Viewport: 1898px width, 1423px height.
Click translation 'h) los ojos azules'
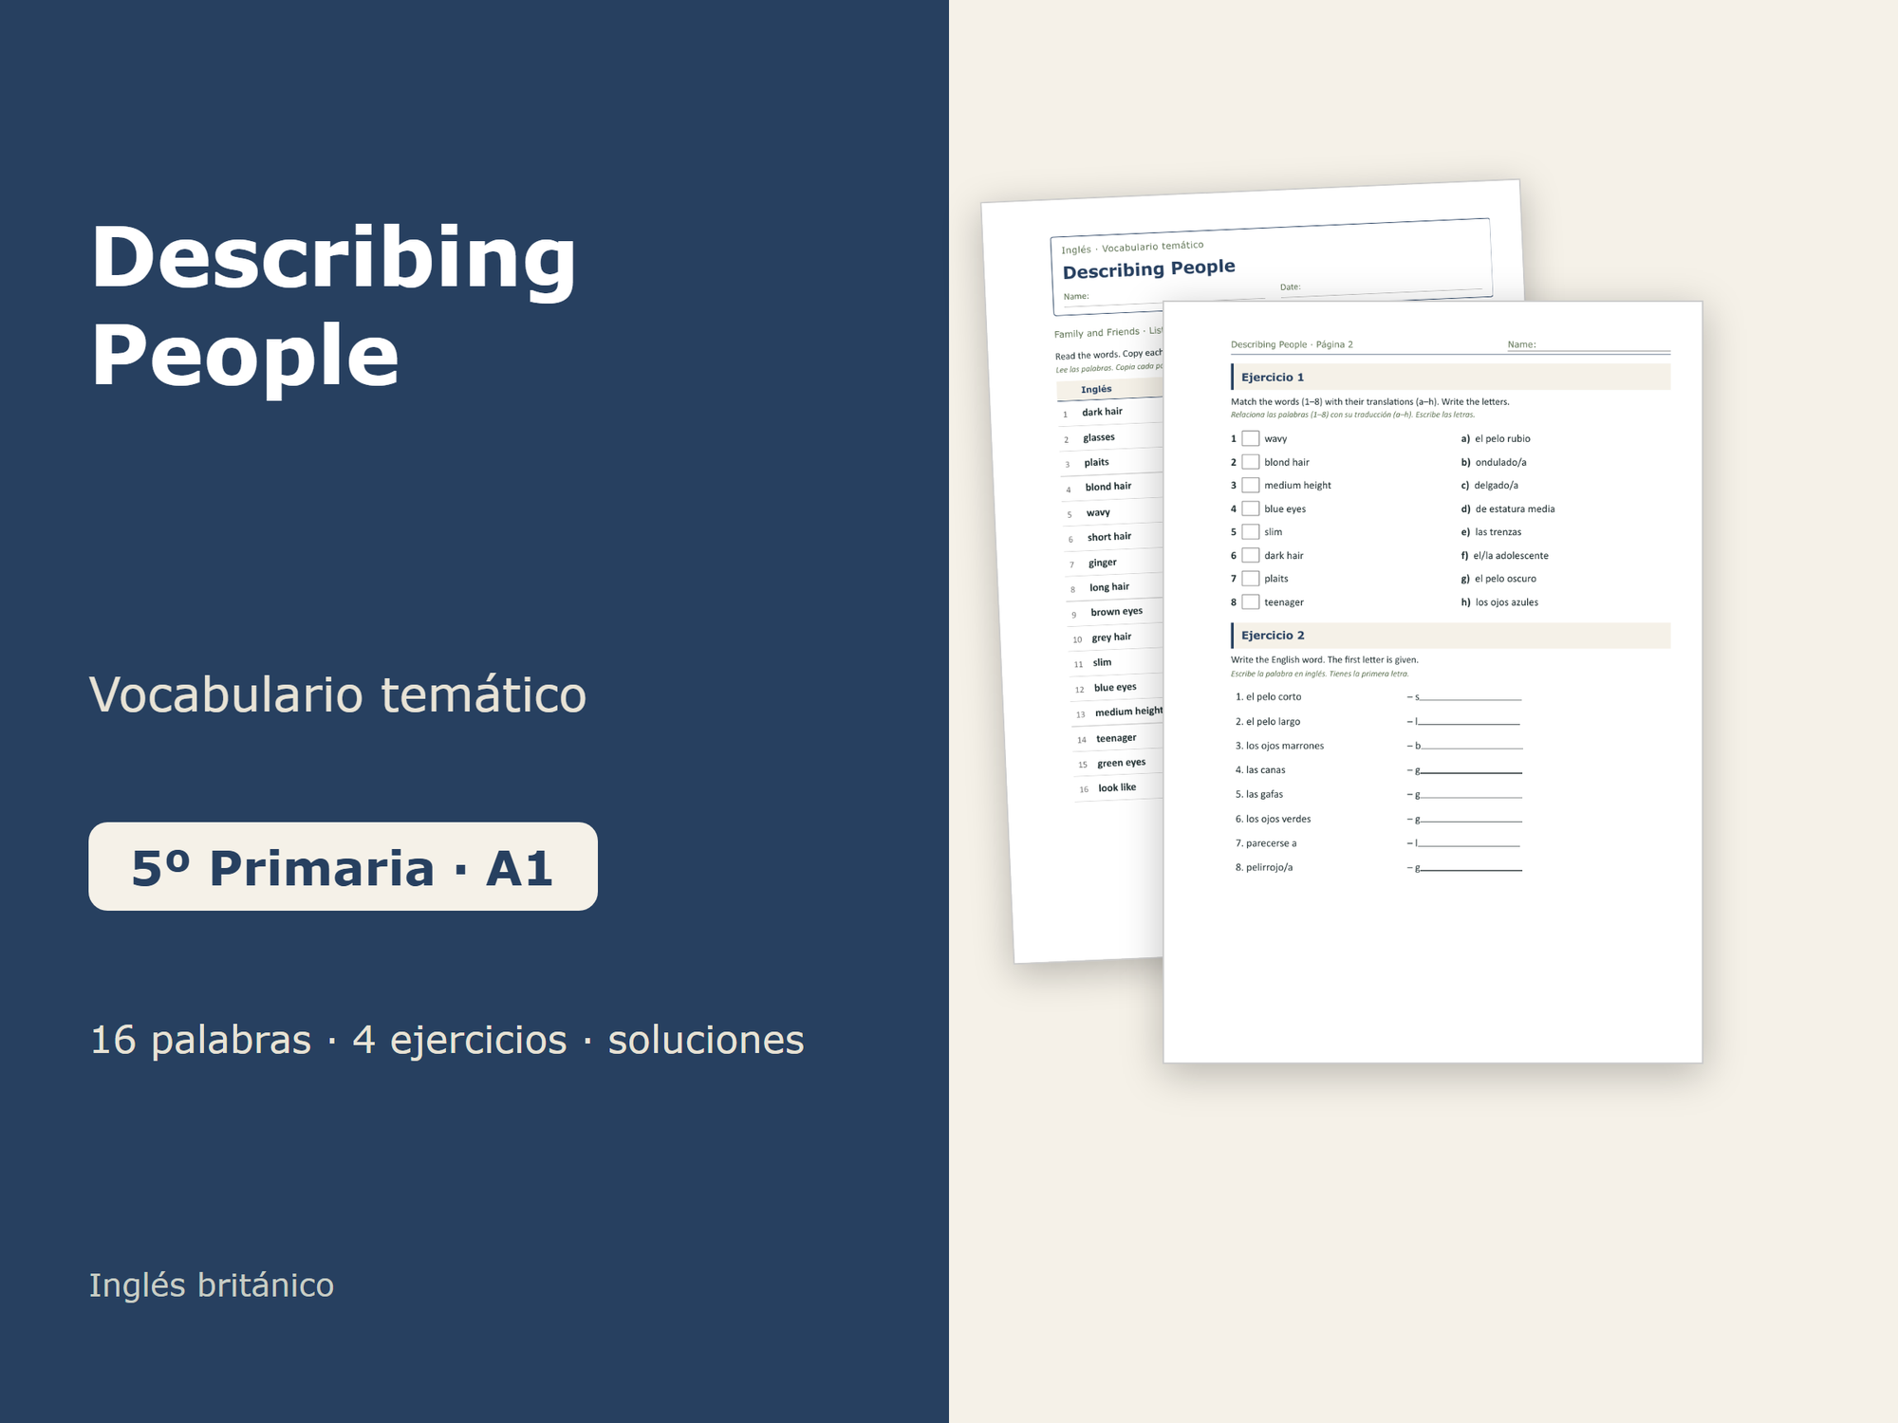[x=1499, y=602]
